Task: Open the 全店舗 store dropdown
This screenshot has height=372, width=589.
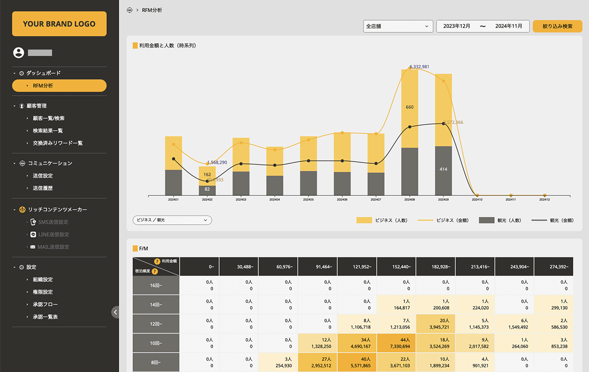Action: click(x=397, y=26)
